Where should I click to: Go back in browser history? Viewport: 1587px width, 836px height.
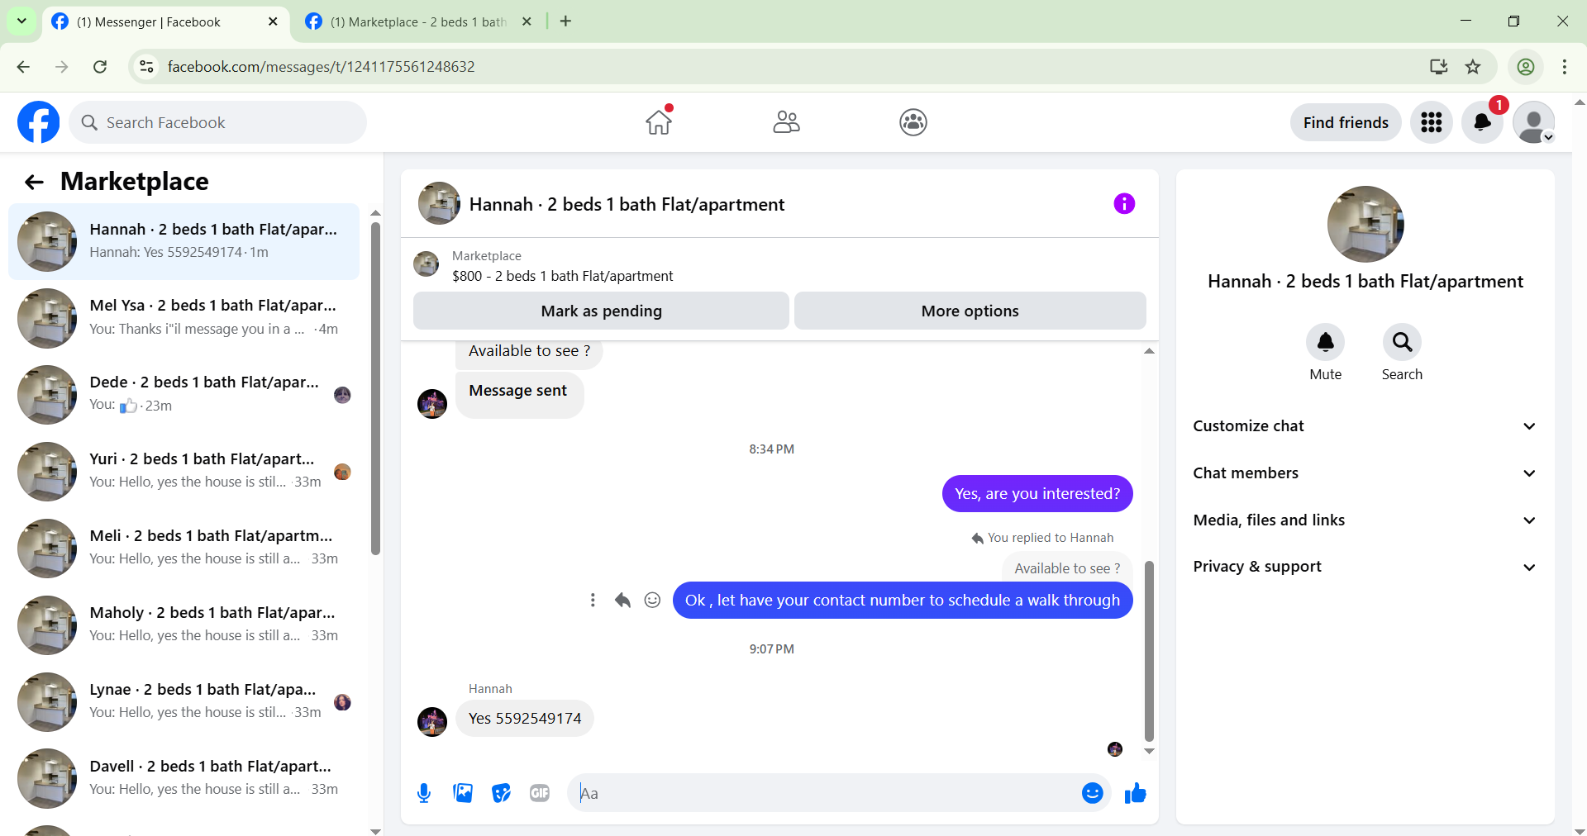23,67
